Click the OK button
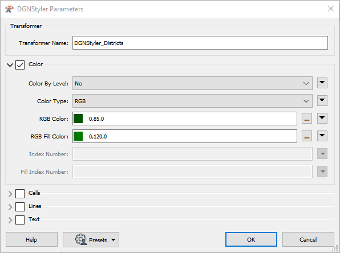The height and width of the screenshot is (253, 340). click(x=251, y=239)
